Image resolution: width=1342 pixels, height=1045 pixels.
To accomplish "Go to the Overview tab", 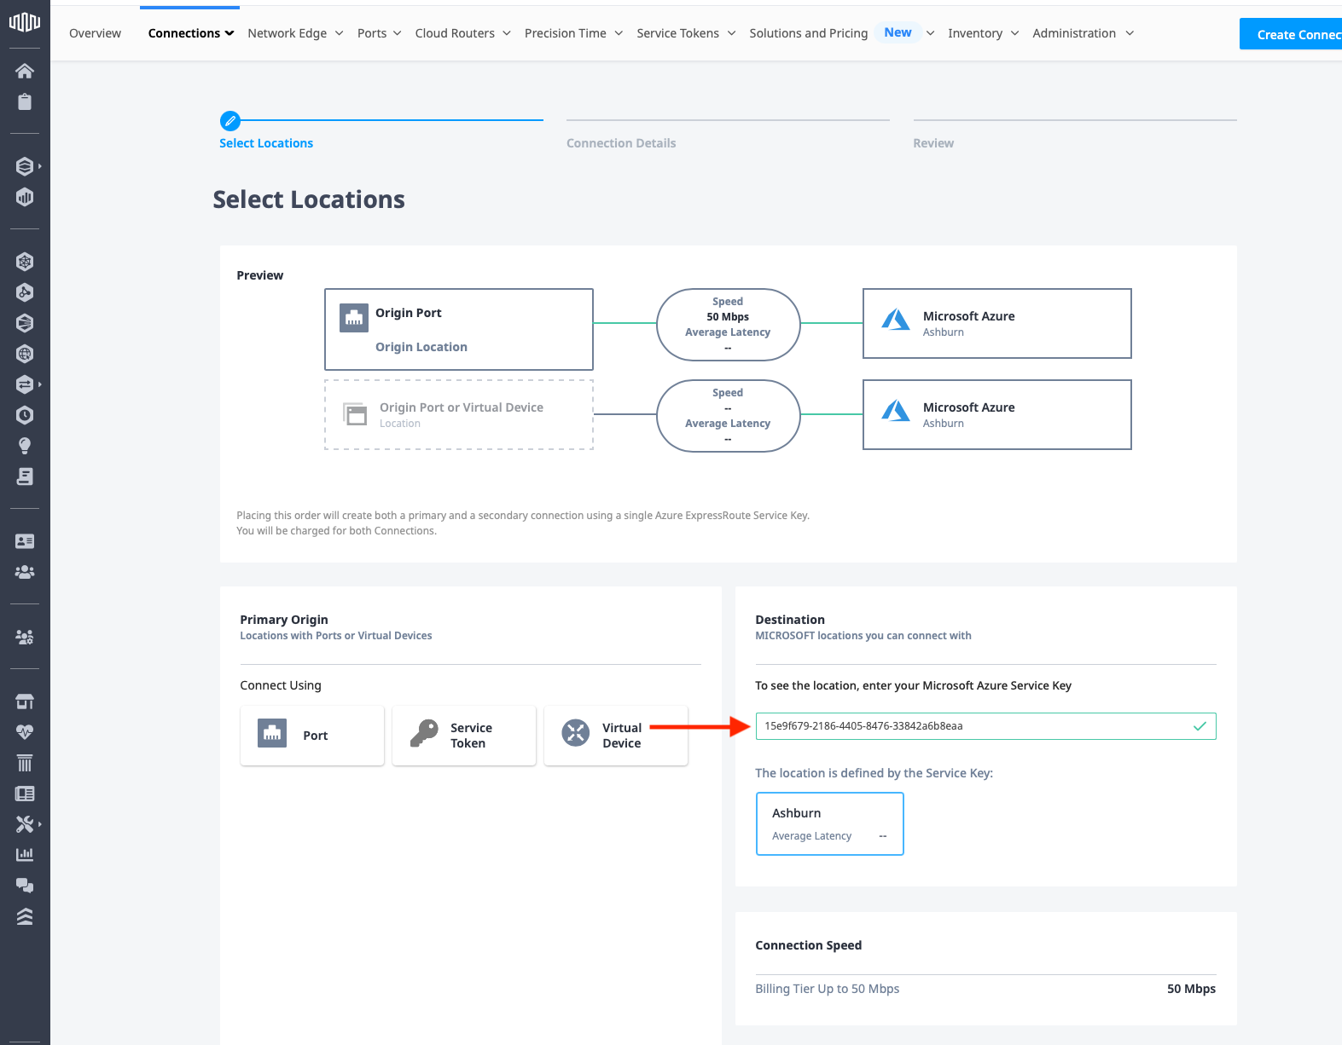I will [x=95, y=33].
